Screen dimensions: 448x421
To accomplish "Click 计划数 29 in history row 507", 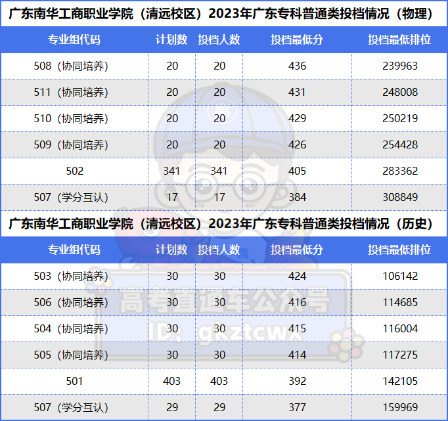I will tap(172, 408).
